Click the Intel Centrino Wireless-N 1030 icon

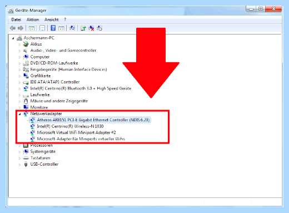coord(32,126)
